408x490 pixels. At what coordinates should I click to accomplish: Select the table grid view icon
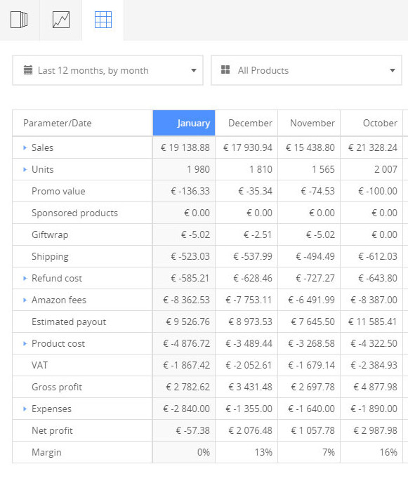(x=103, y=20)
